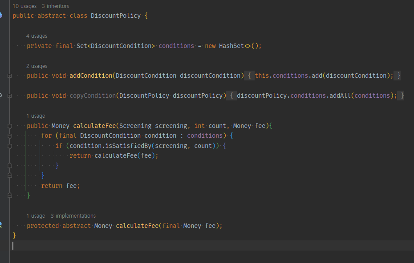Collapse the for loop fold marker
Viewport: 414px width, 263px height.
coord(9,136)
